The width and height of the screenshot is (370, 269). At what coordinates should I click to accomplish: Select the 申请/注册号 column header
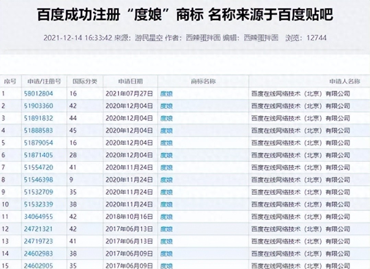click(44, 81)
